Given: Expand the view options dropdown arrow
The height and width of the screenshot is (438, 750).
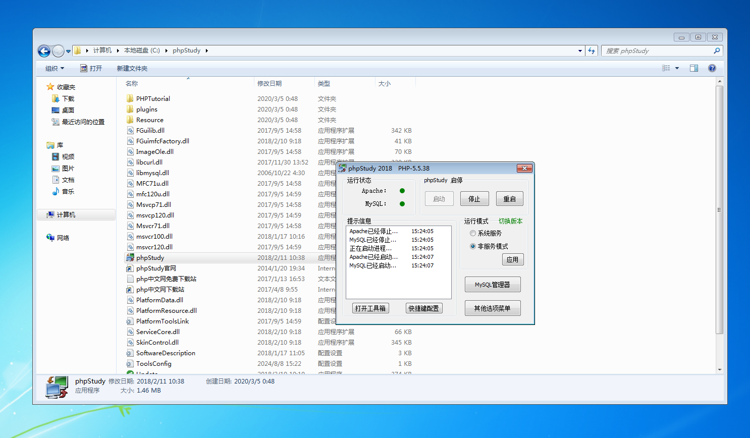Looking at the screenshot, I should tap(677, 68).
